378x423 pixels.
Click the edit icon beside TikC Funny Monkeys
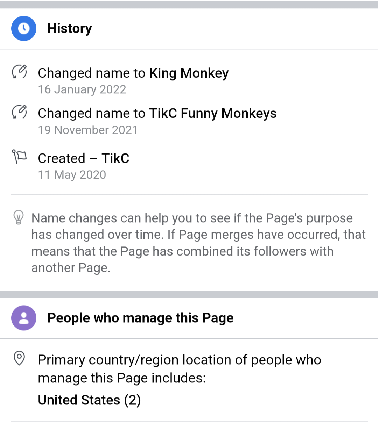click(x=19, y=112)
